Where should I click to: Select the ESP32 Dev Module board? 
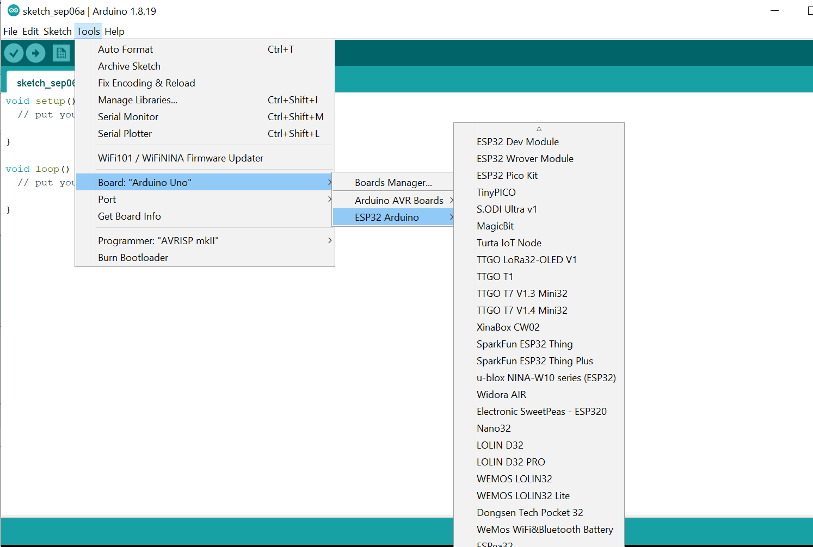coord(518,141)
